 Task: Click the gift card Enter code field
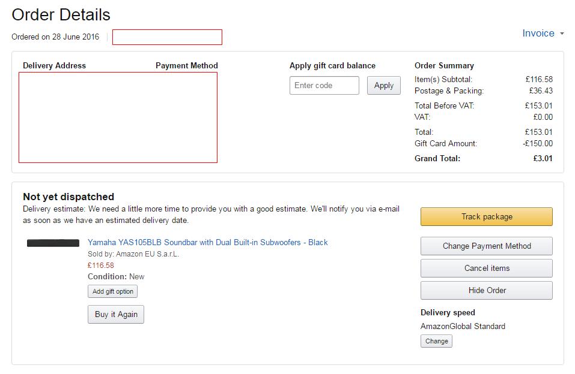coord(324,86)
